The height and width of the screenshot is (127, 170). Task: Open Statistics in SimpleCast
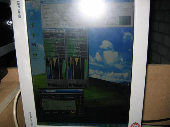tap(69, 97)
